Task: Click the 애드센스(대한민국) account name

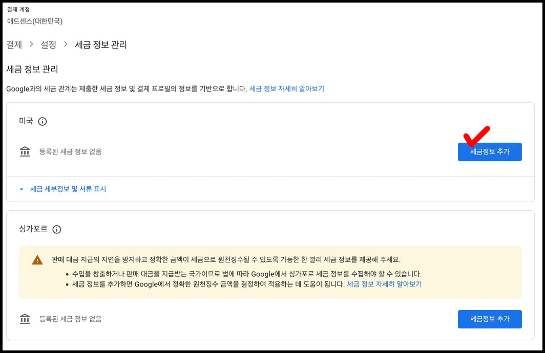Action: (x=35, y=21)
